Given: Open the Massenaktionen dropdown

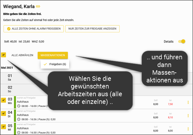Looking at the screenshot, I should 53,55.
